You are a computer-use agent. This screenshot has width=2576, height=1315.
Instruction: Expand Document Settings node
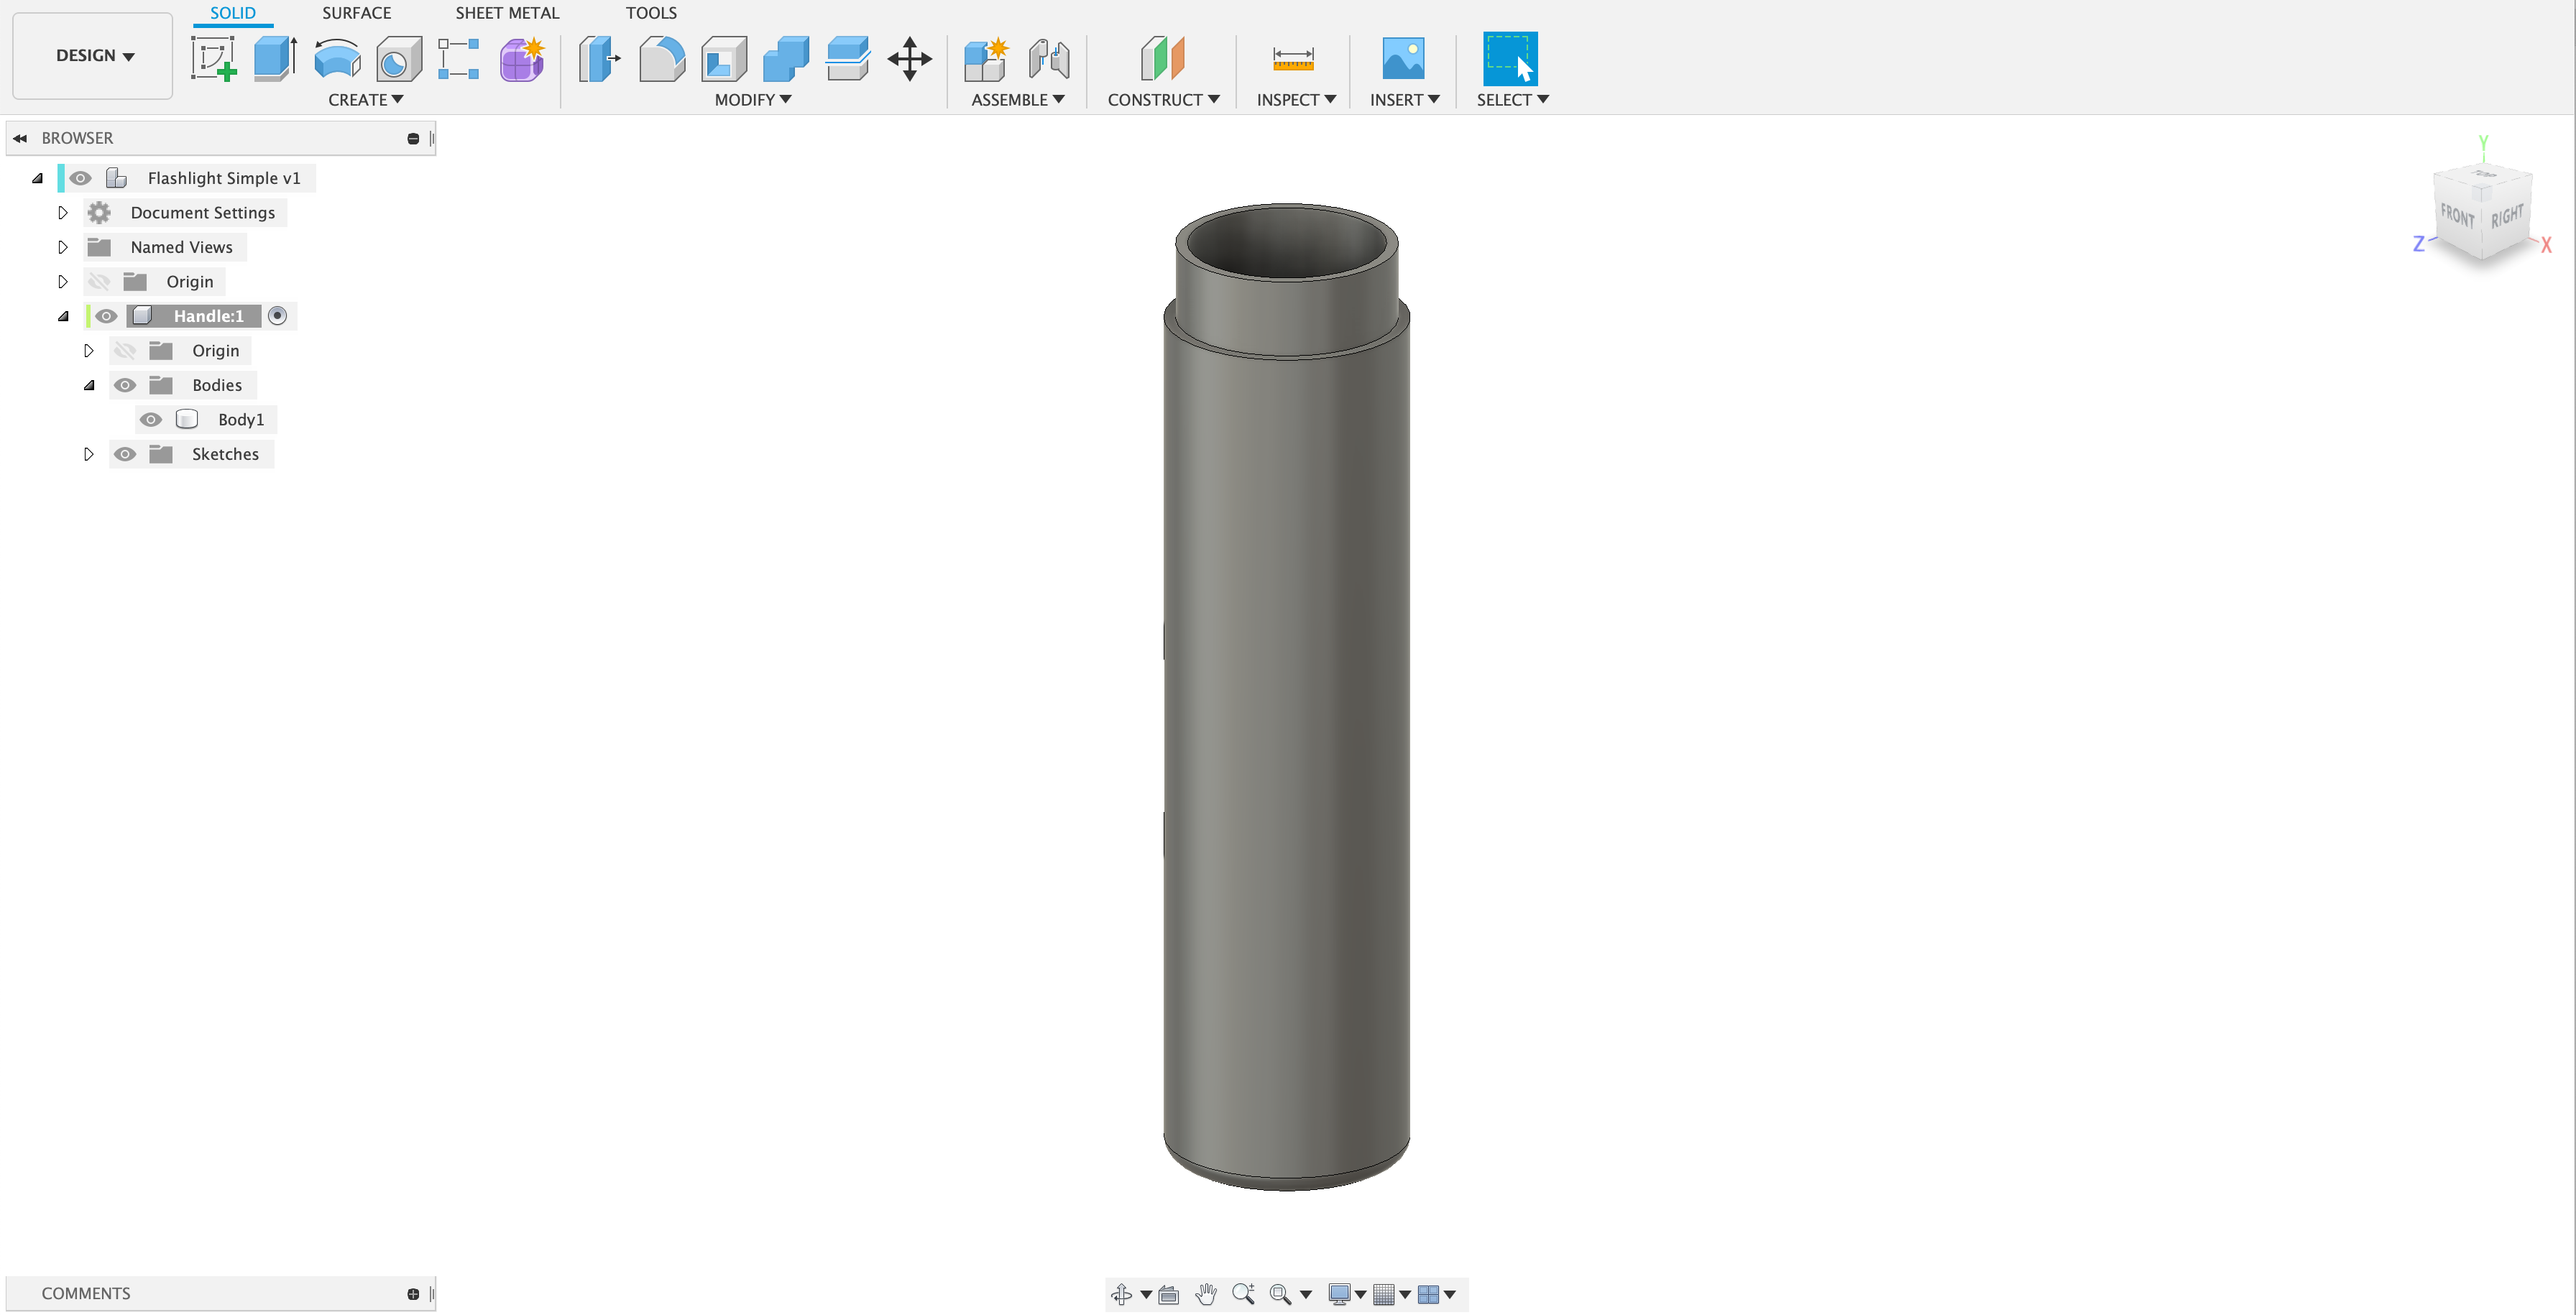62,213
